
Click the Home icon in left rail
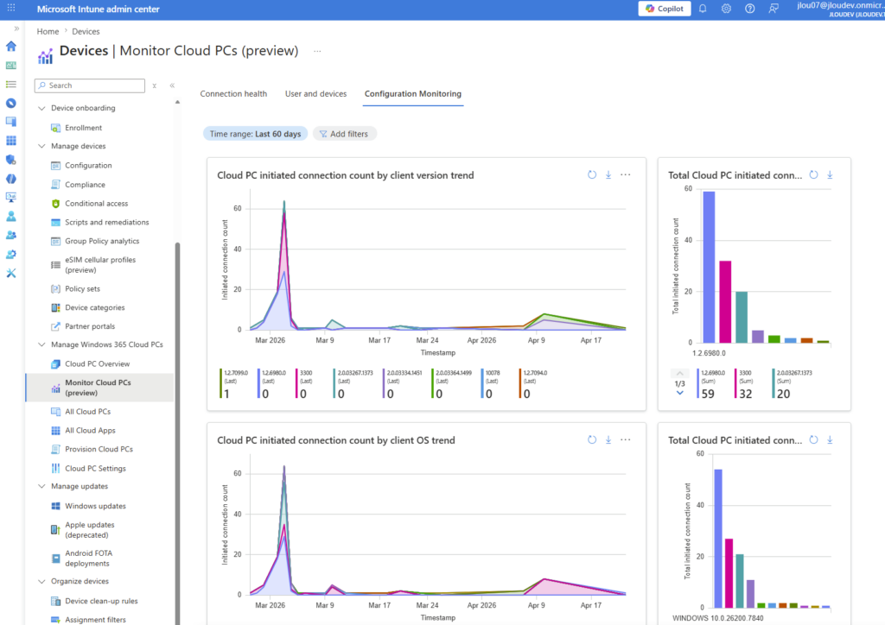click(x=11, y=46)
